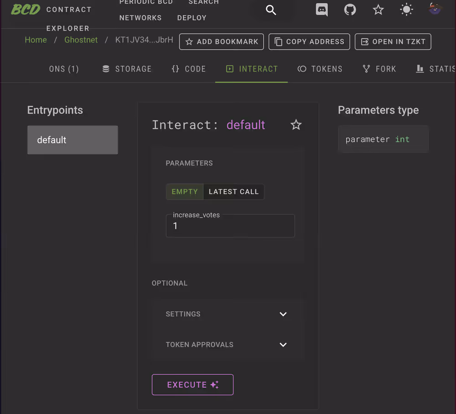This screenshot has height=414, width=456.
Task: Click the search magnifier icon
Action: [x=271, y=10]
